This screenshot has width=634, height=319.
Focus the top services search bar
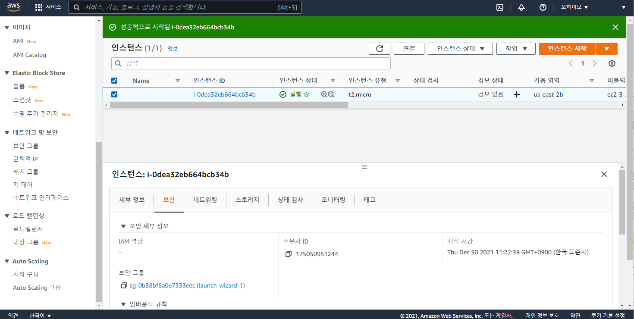pos(185,7)
